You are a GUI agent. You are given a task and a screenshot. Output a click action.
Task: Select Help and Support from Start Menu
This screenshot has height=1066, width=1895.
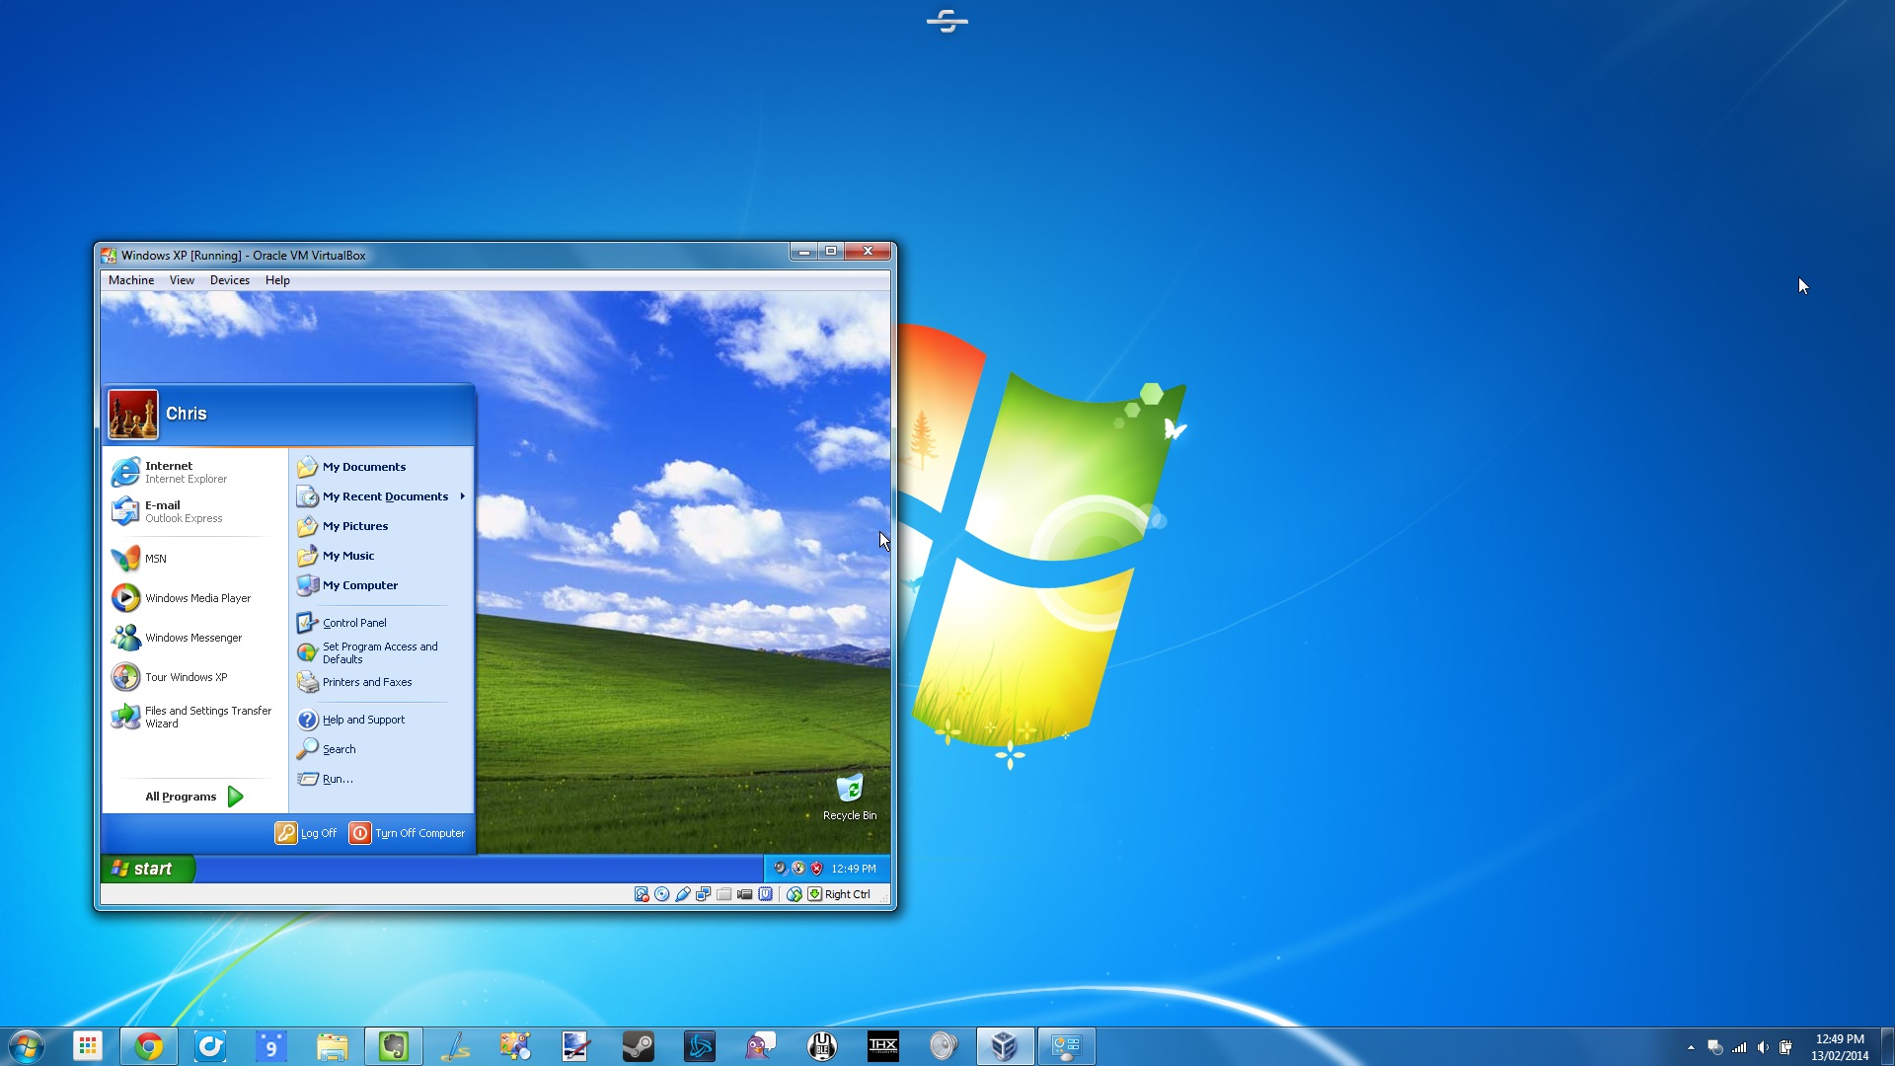pos(364,719)
